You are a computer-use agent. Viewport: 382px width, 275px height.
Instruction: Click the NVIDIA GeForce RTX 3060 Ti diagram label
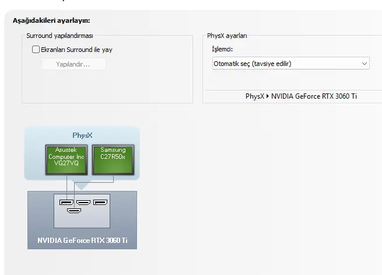(x=82, y=241)
